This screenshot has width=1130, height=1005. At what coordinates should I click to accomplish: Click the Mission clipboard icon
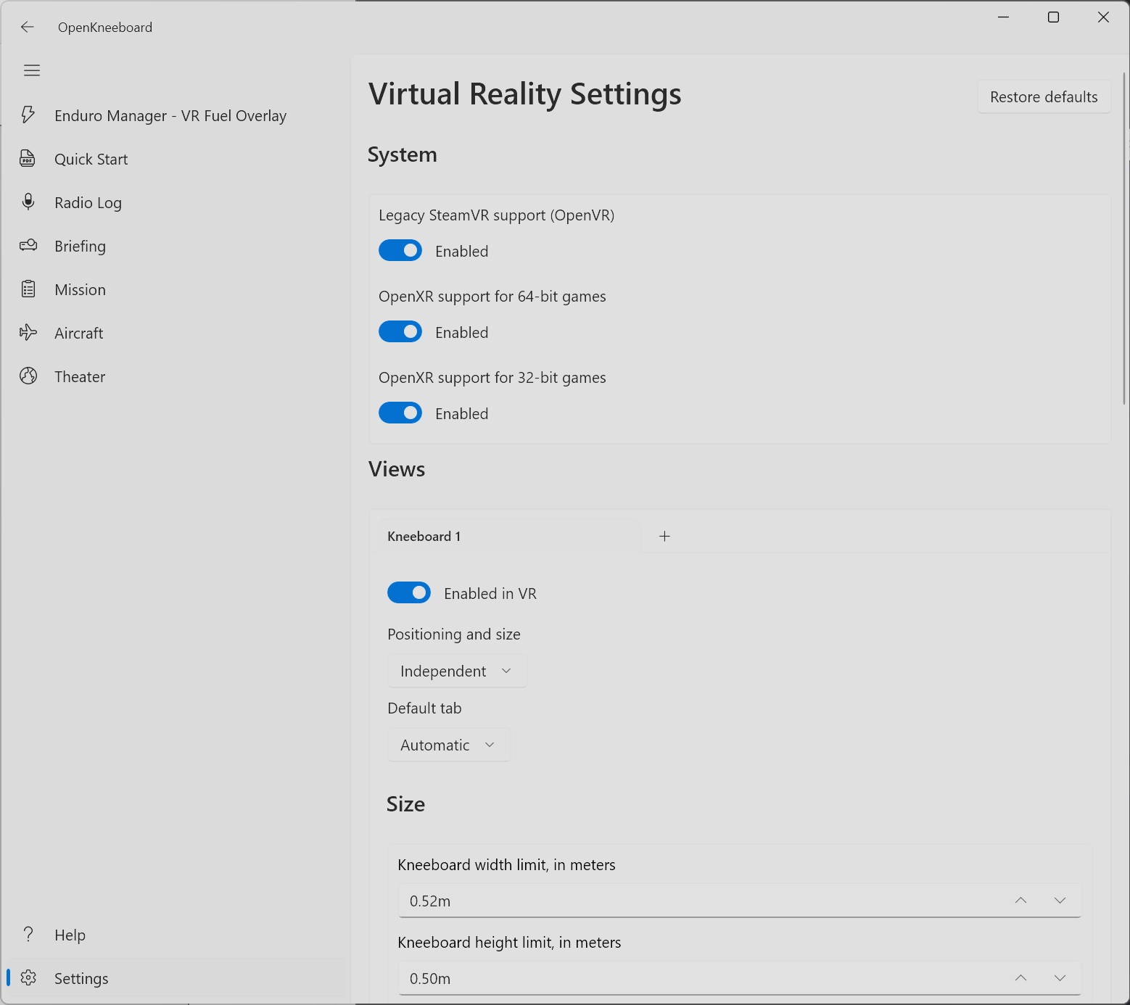tap(28, 289)
